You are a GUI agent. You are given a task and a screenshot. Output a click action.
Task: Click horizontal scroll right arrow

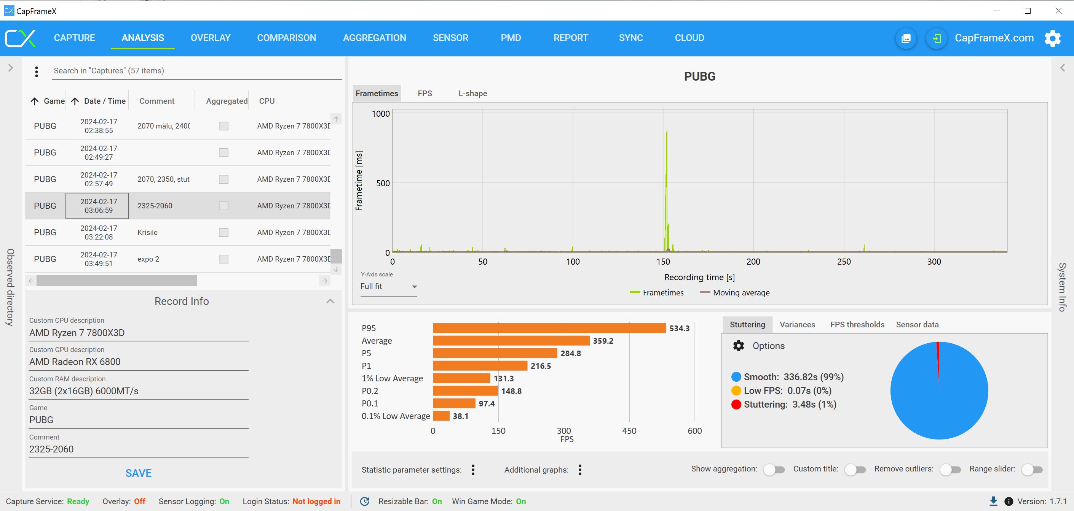click(325, 281)
